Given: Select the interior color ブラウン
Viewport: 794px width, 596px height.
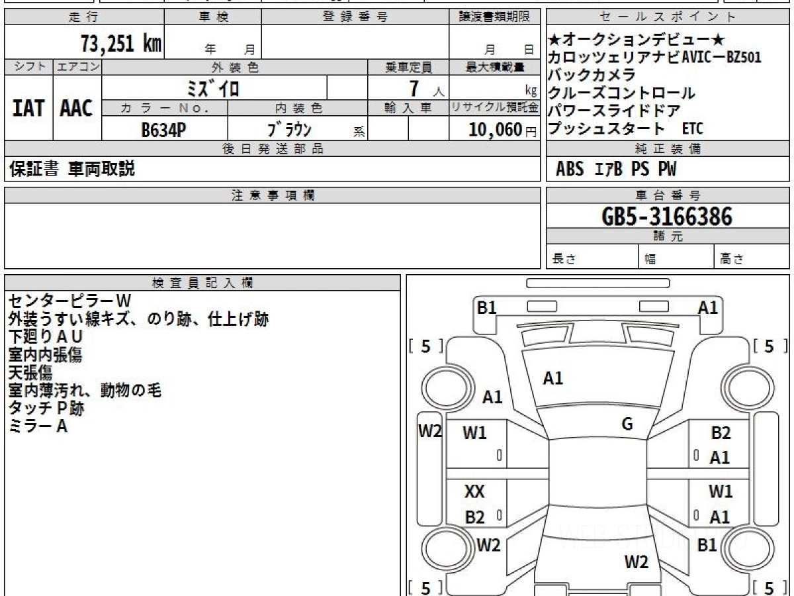Looking at the screenshot, I should point(289,130).
